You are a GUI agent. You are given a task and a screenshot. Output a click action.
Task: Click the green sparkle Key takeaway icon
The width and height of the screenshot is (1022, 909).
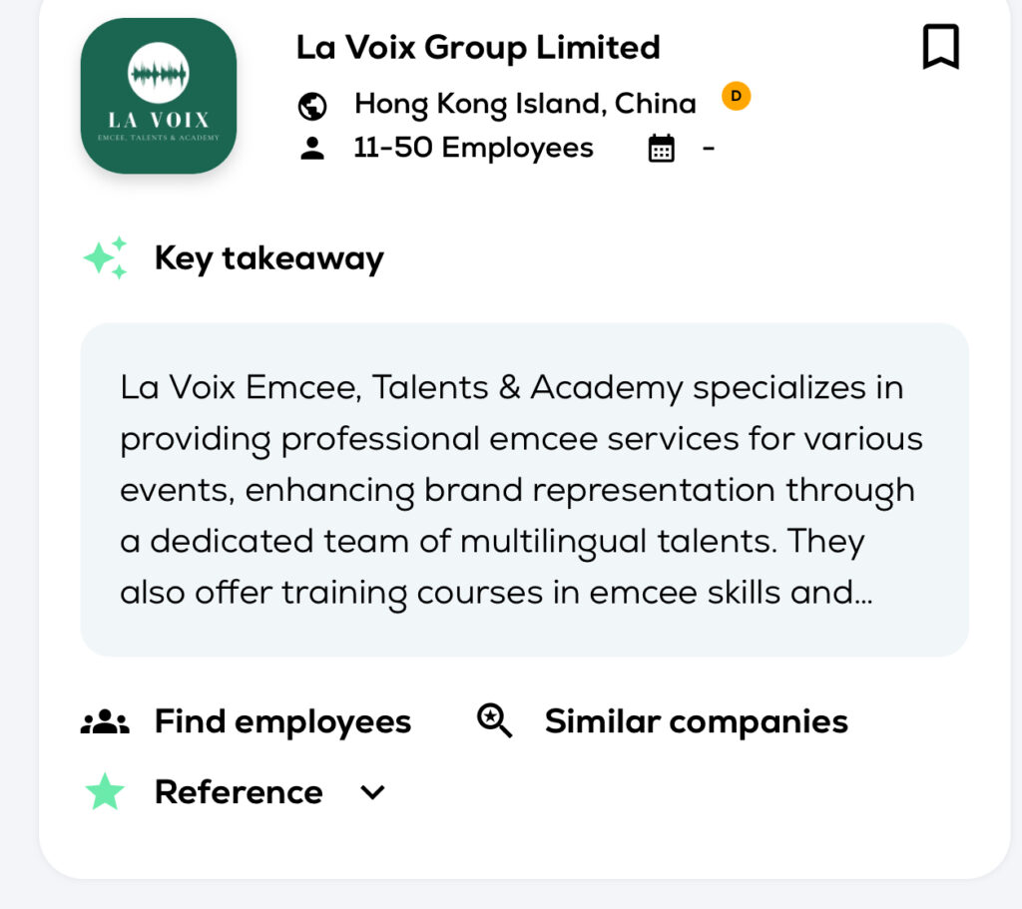pyautogui.click(x=106, y=258)
